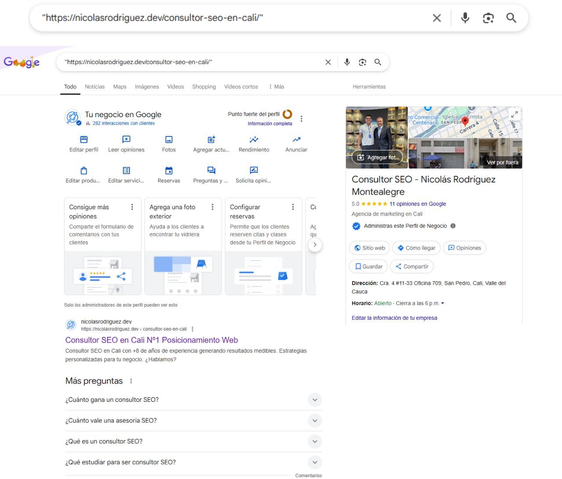Click Información completa profile strength link

(x=270, y=124)
